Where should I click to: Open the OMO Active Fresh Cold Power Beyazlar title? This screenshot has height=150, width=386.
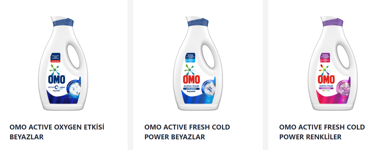click(x=187, y=132)
